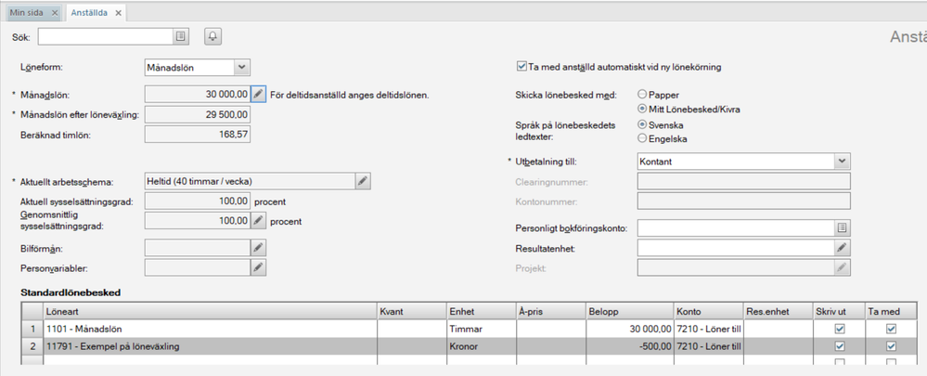Edit the Aktuellt arbetsschema with pencil icon

(x=363, y=181)
